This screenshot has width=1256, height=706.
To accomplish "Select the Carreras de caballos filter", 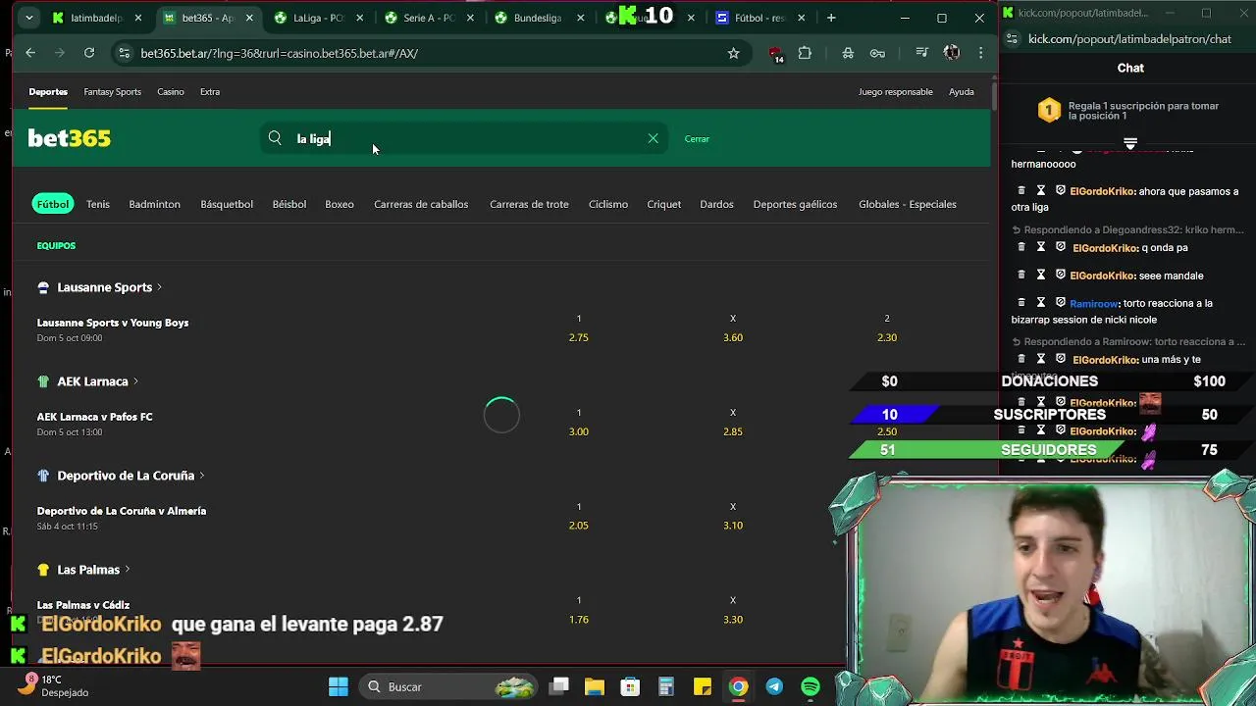I will 421,204.
